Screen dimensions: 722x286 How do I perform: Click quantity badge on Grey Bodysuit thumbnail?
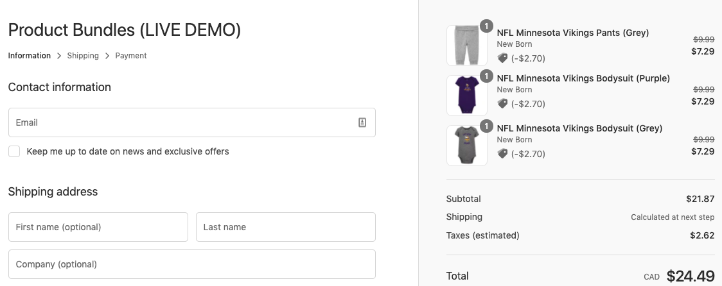[x=486, y=126]
